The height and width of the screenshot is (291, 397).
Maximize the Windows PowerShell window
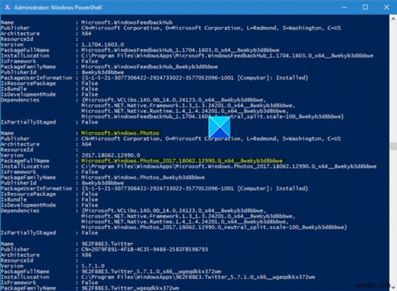365,7
